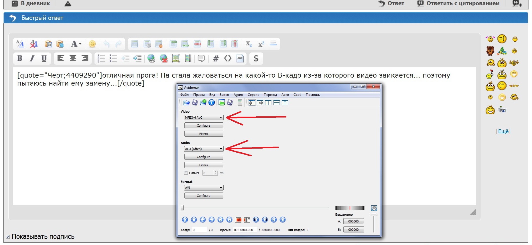Set marker A in Avidemux

point(238,220)
